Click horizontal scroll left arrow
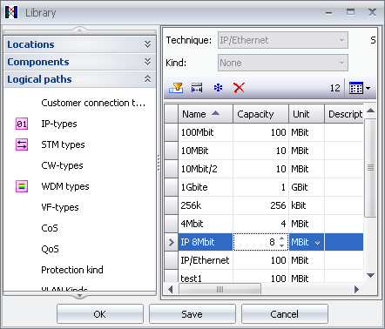The image size is (385, 329). click(171, 289)
